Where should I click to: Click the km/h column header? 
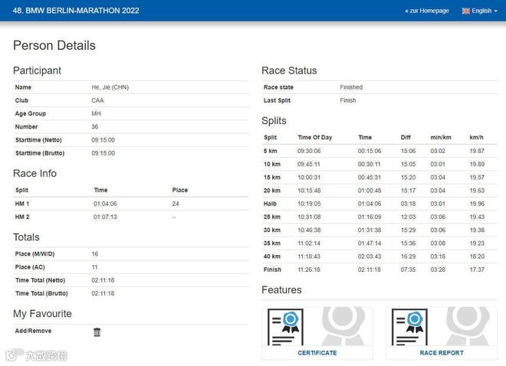pyautogui.click(x=476, y=137)
